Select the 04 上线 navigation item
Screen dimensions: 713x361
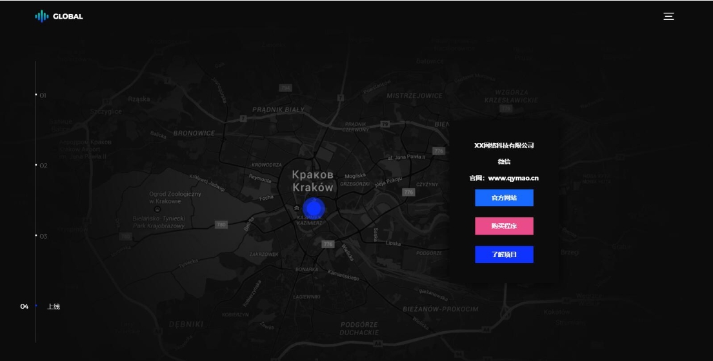(x=53, y=306)
